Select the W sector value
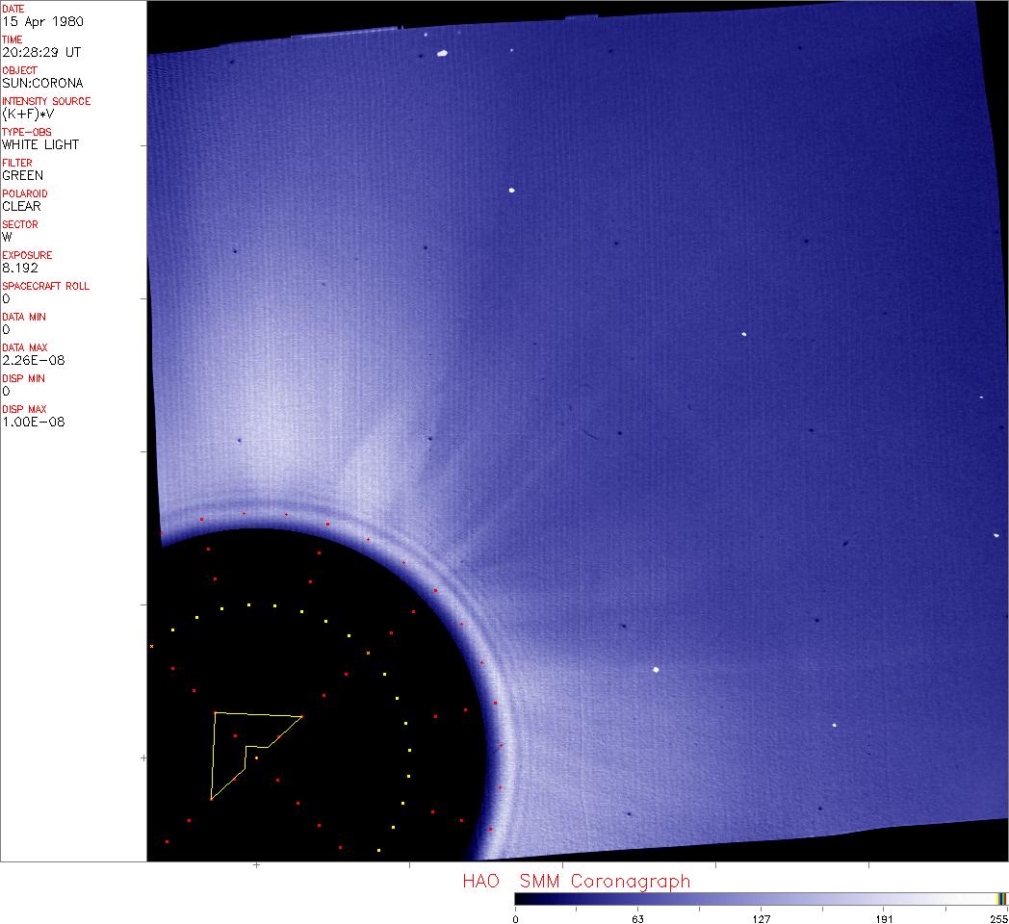Viewport: 1009px width, 924px height. (x=7, y=238)
